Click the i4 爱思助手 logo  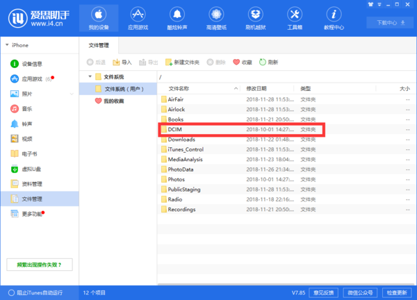click(x=39, y=18)
